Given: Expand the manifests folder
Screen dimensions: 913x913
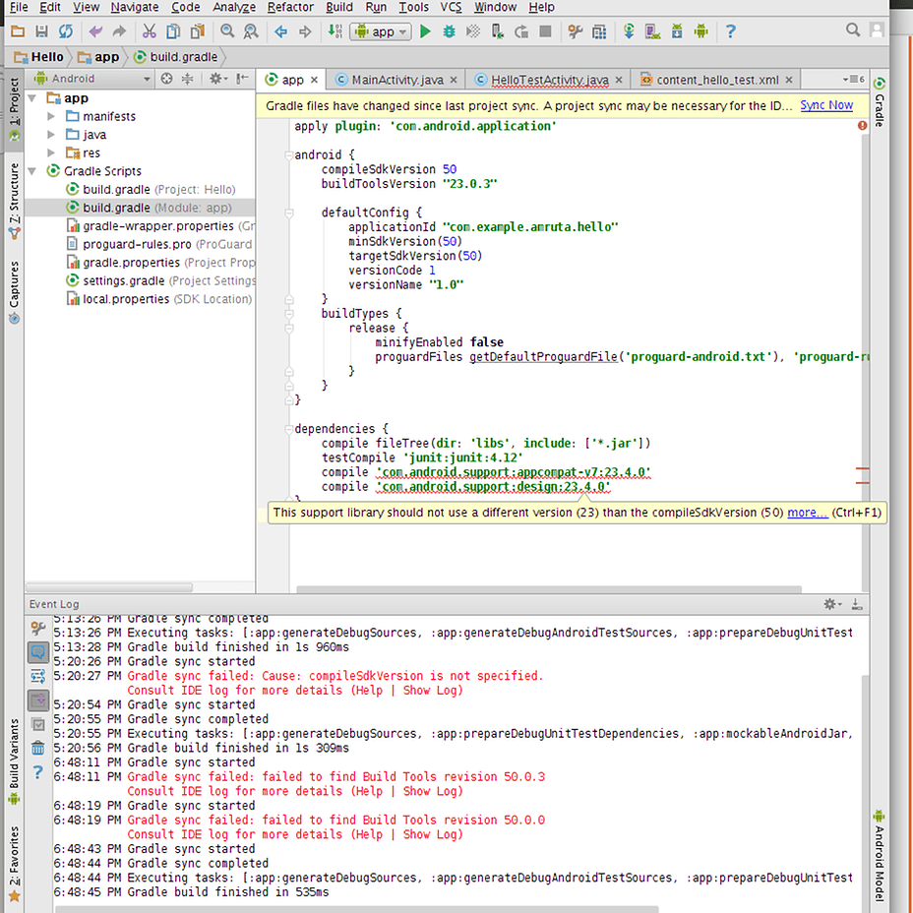Looking at the screenshot, I should coord(51,116).
